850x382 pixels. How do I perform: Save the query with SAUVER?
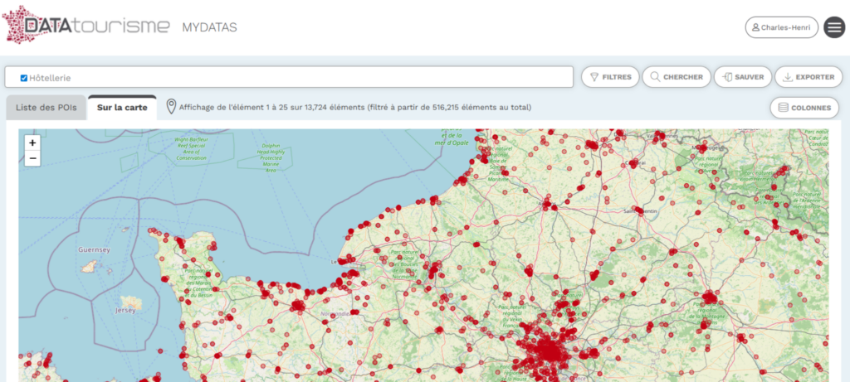point(743,77)
